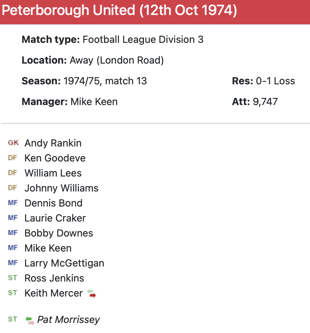
Task: Click the ST icon beside Keith Mercer
Action: [12, 293]
